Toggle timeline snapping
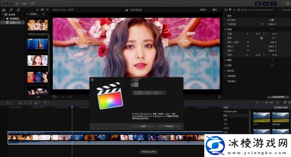Viewport: 291px width, 157px height. click(271, 102)
